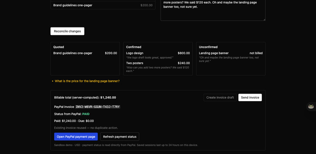The image size is (316, 154).
Task: Open PayPal payment page
Action: click(76, 137)
